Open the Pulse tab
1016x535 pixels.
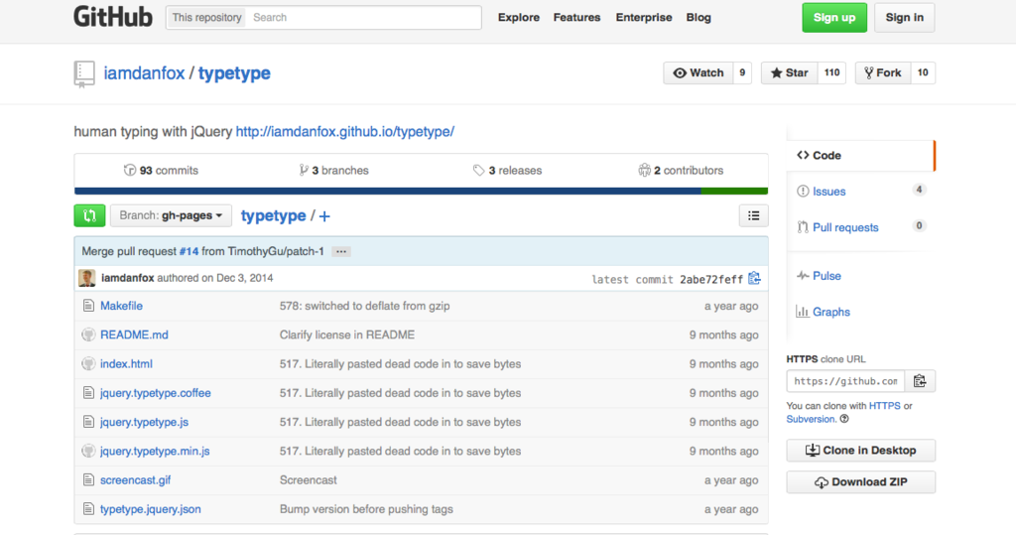[861, 276]
